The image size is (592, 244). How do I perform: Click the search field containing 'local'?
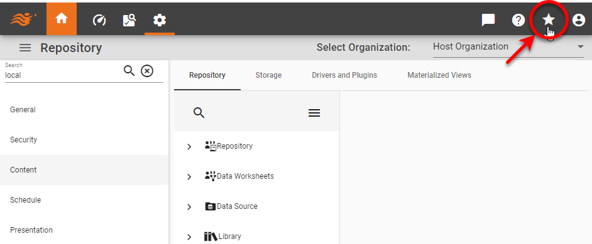pos(62,75)
